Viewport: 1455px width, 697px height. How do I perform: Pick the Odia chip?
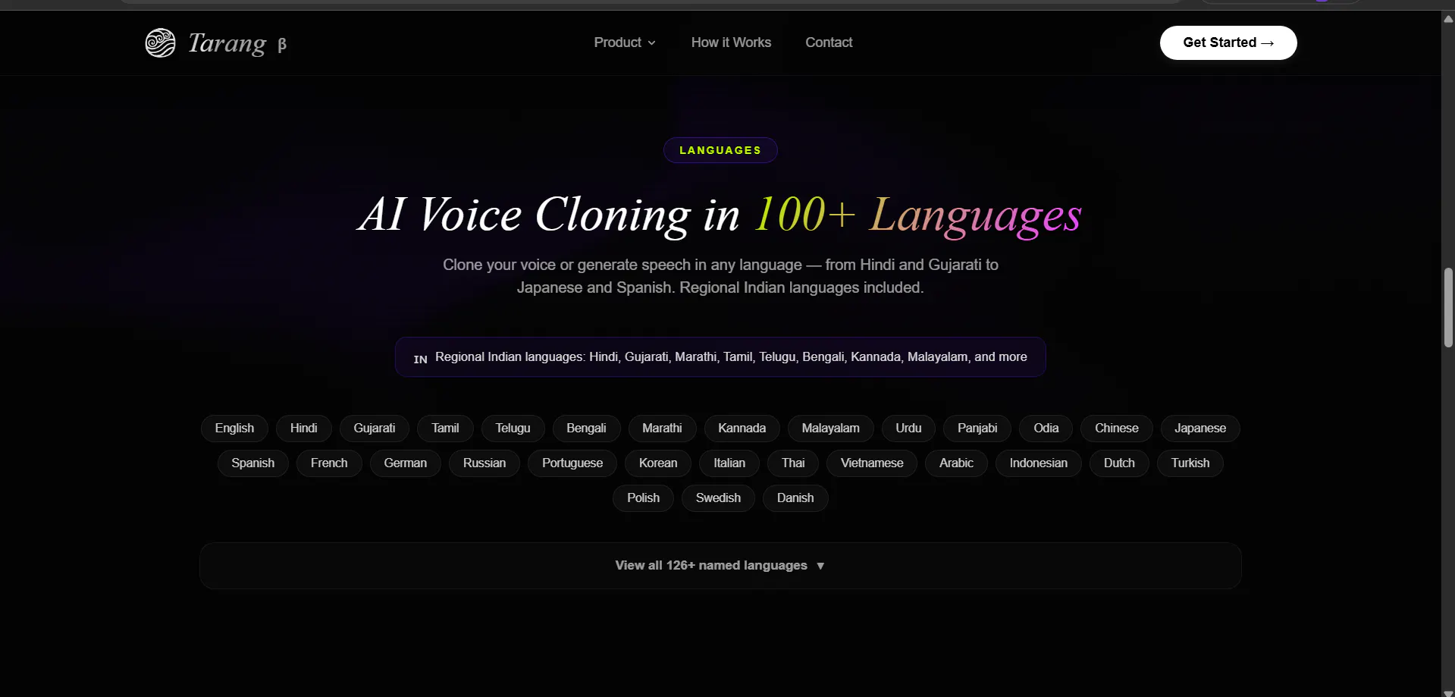click(x=1046, y=429)
